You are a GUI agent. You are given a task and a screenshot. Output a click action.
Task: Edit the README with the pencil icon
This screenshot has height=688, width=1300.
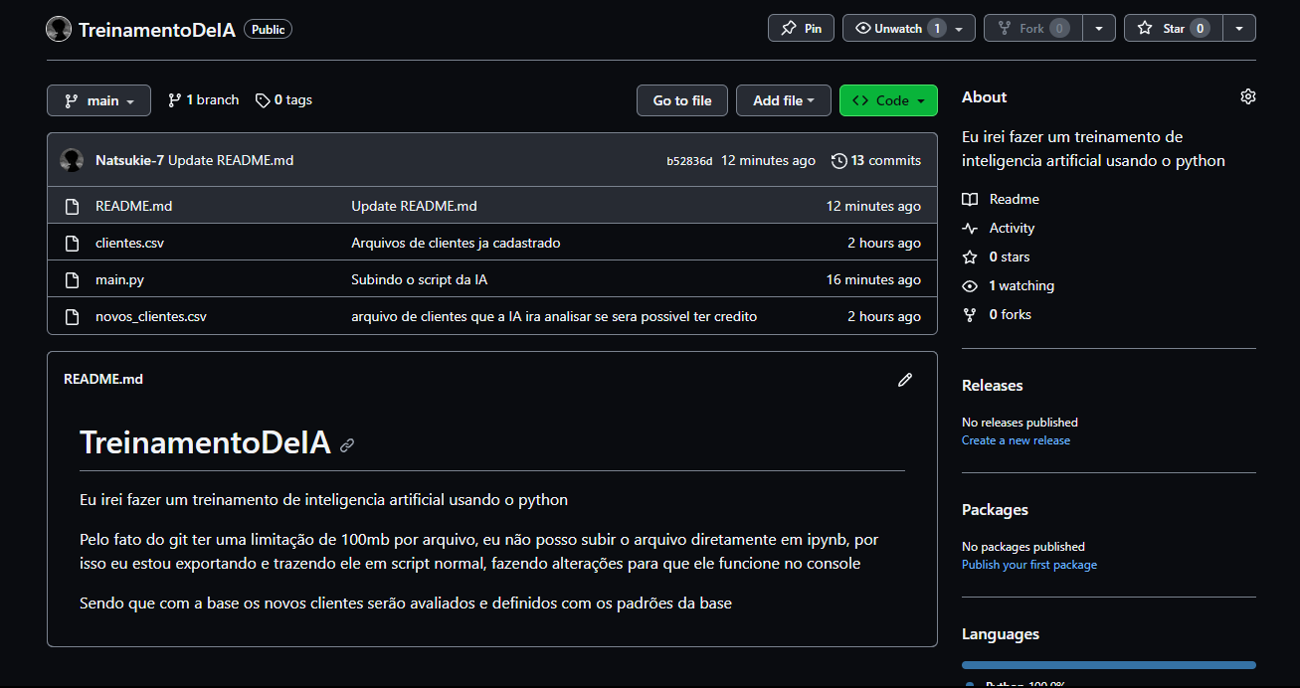(905, 379)
